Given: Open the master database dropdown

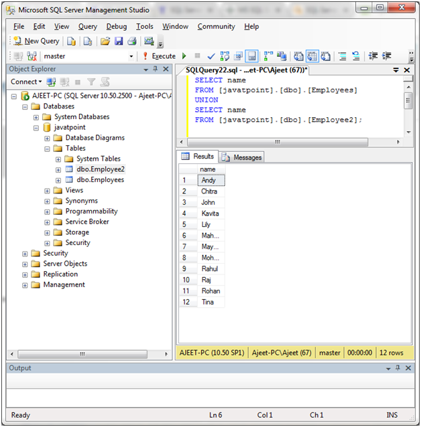Looking at the screenshot, I should tap(131, 56).
